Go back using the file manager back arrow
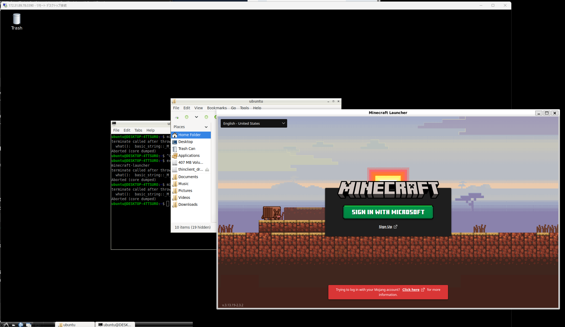 tap(187, 117)
